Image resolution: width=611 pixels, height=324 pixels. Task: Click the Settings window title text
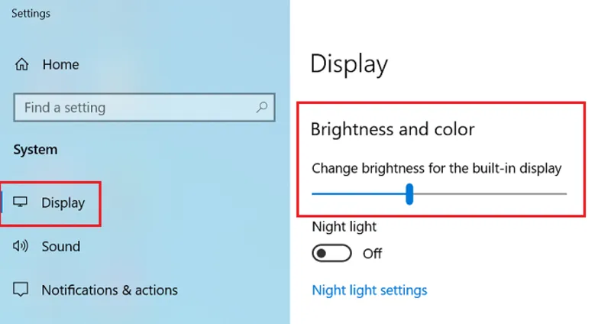click(x=31, y=14)
